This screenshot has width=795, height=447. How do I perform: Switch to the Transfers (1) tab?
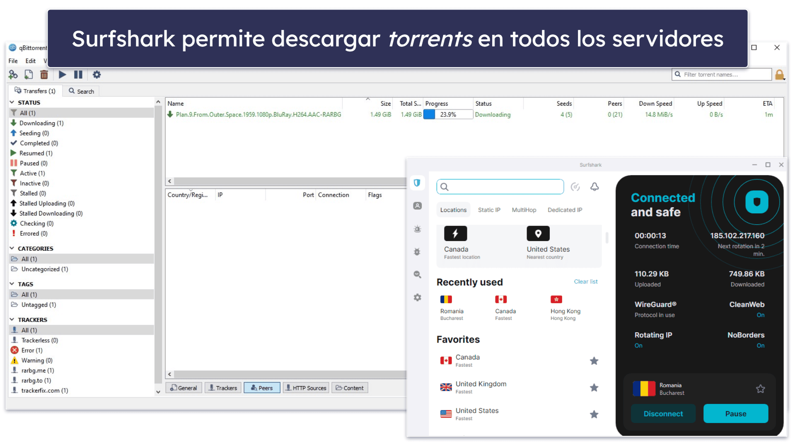[35, 91]
